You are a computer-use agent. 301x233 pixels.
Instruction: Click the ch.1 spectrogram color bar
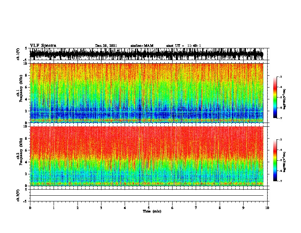(275, 97)
